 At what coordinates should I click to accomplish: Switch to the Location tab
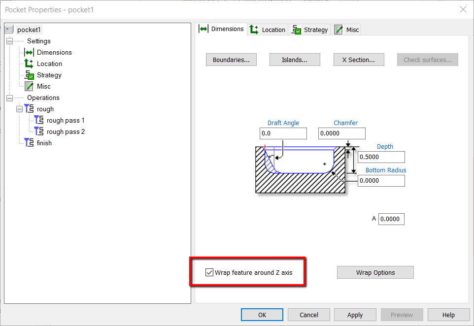pyautogui.click(x=268, y=29)
